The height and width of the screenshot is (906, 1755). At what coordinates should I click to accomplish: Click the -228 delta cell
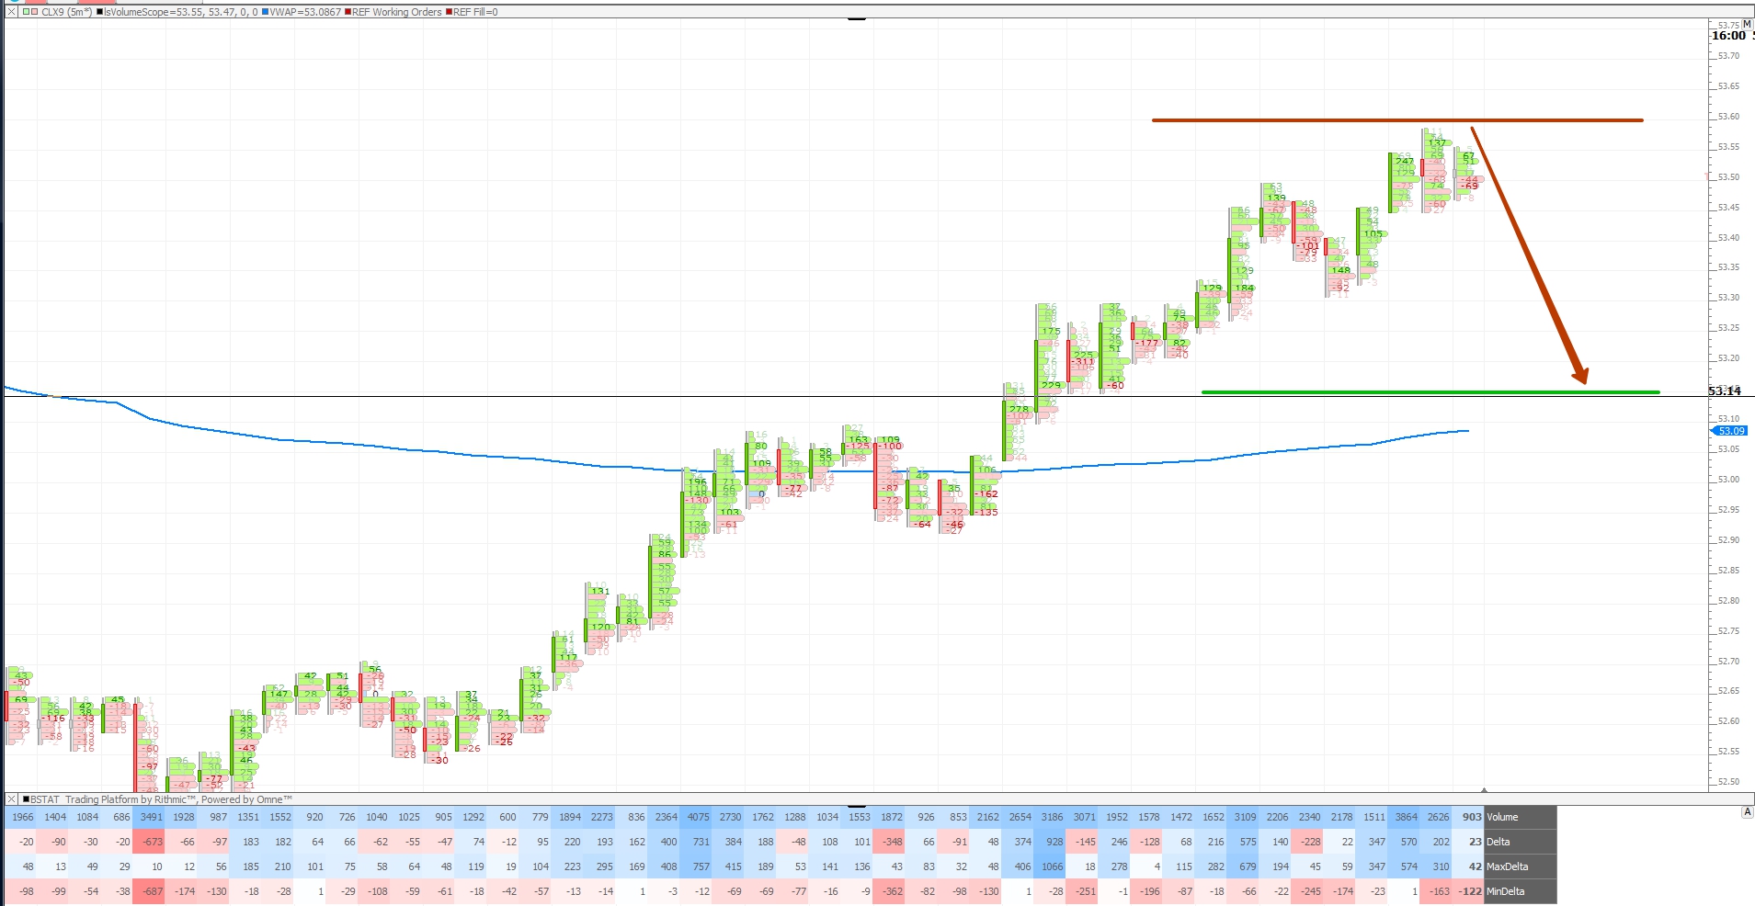pos(1307,842)
